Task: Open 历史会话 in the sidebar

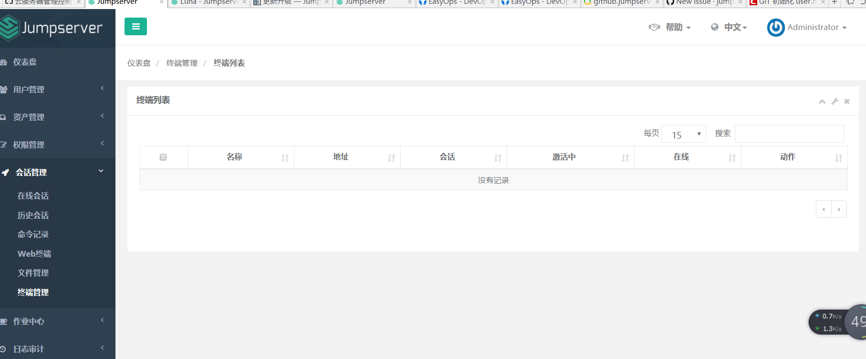Action: (33, 215)
